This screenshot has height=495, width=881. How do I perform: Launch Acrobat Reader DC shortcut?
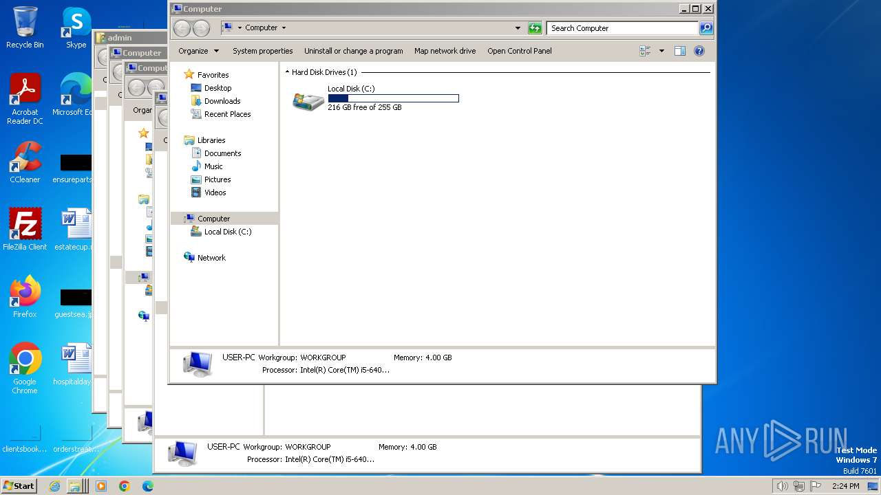tap(25, 99)
